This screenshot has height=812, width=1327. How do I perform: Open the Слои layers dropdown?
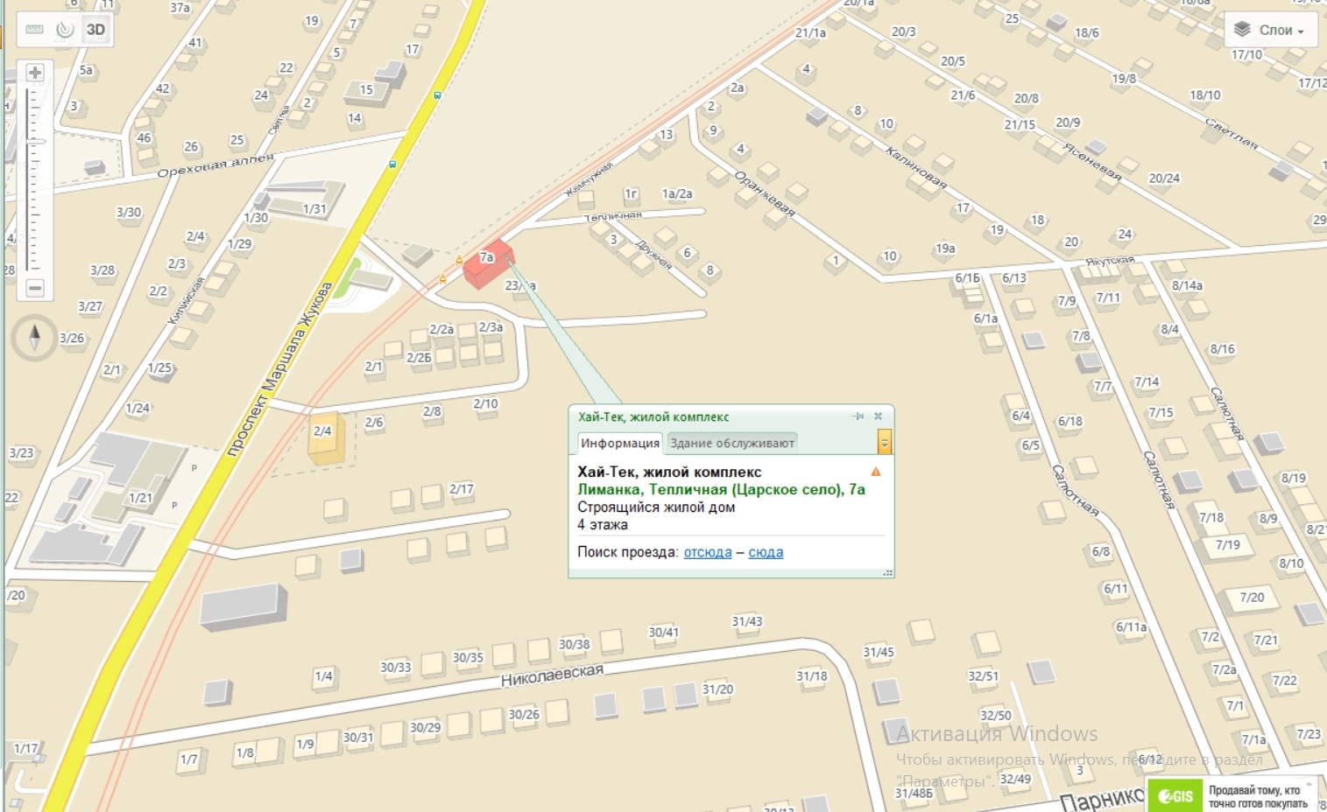[1269, 30]
